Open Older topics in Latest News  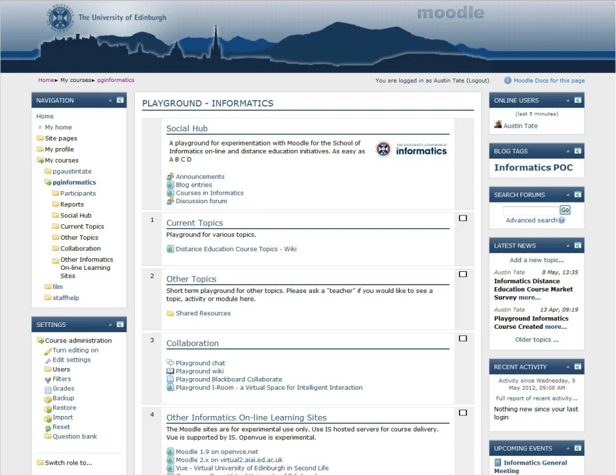[536, 340]
